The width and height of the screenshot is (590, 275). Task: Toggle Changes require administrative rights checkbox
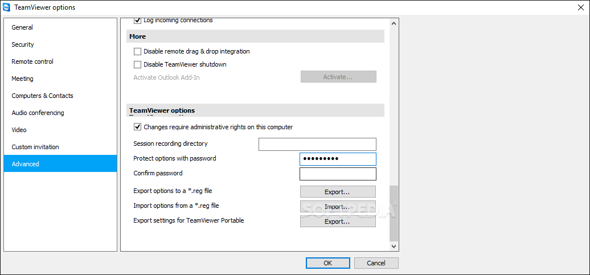tap(137, 127)
